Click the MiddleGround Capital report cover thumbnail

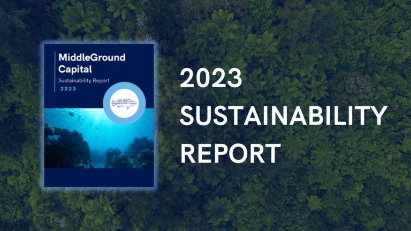click(x=99, y=115)
